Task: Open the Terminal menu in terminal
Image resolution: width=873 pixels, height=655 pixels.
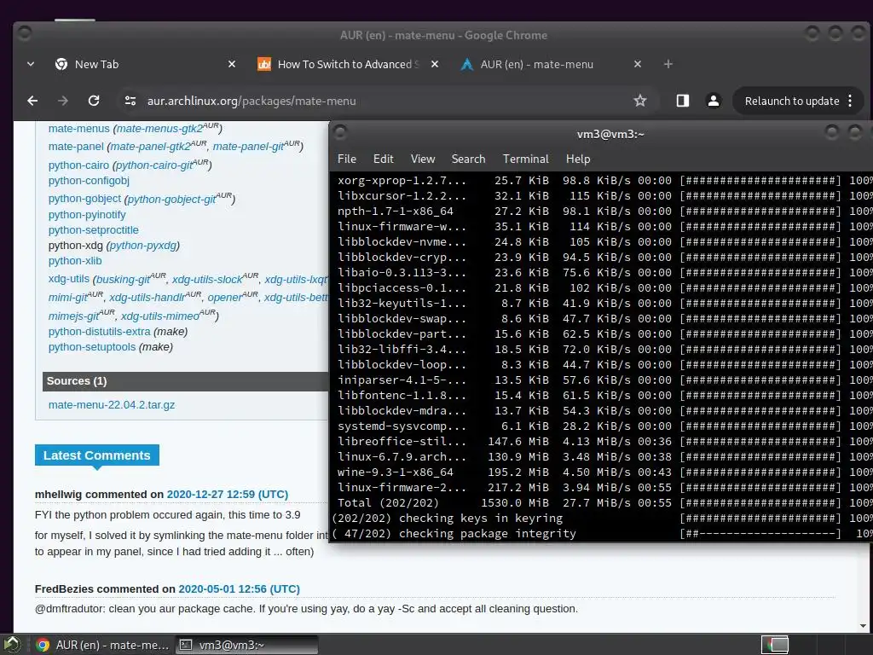Action: tap(525, 159)
